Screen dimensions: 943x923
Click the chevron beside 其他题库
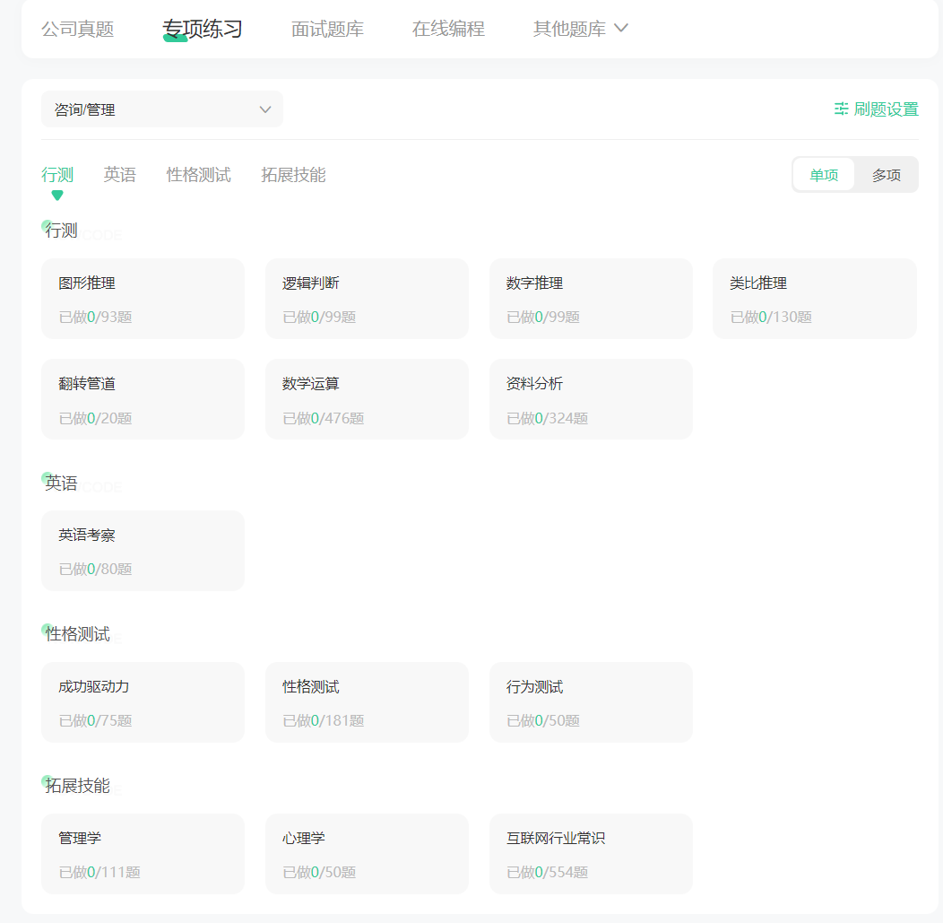point(620,29)
